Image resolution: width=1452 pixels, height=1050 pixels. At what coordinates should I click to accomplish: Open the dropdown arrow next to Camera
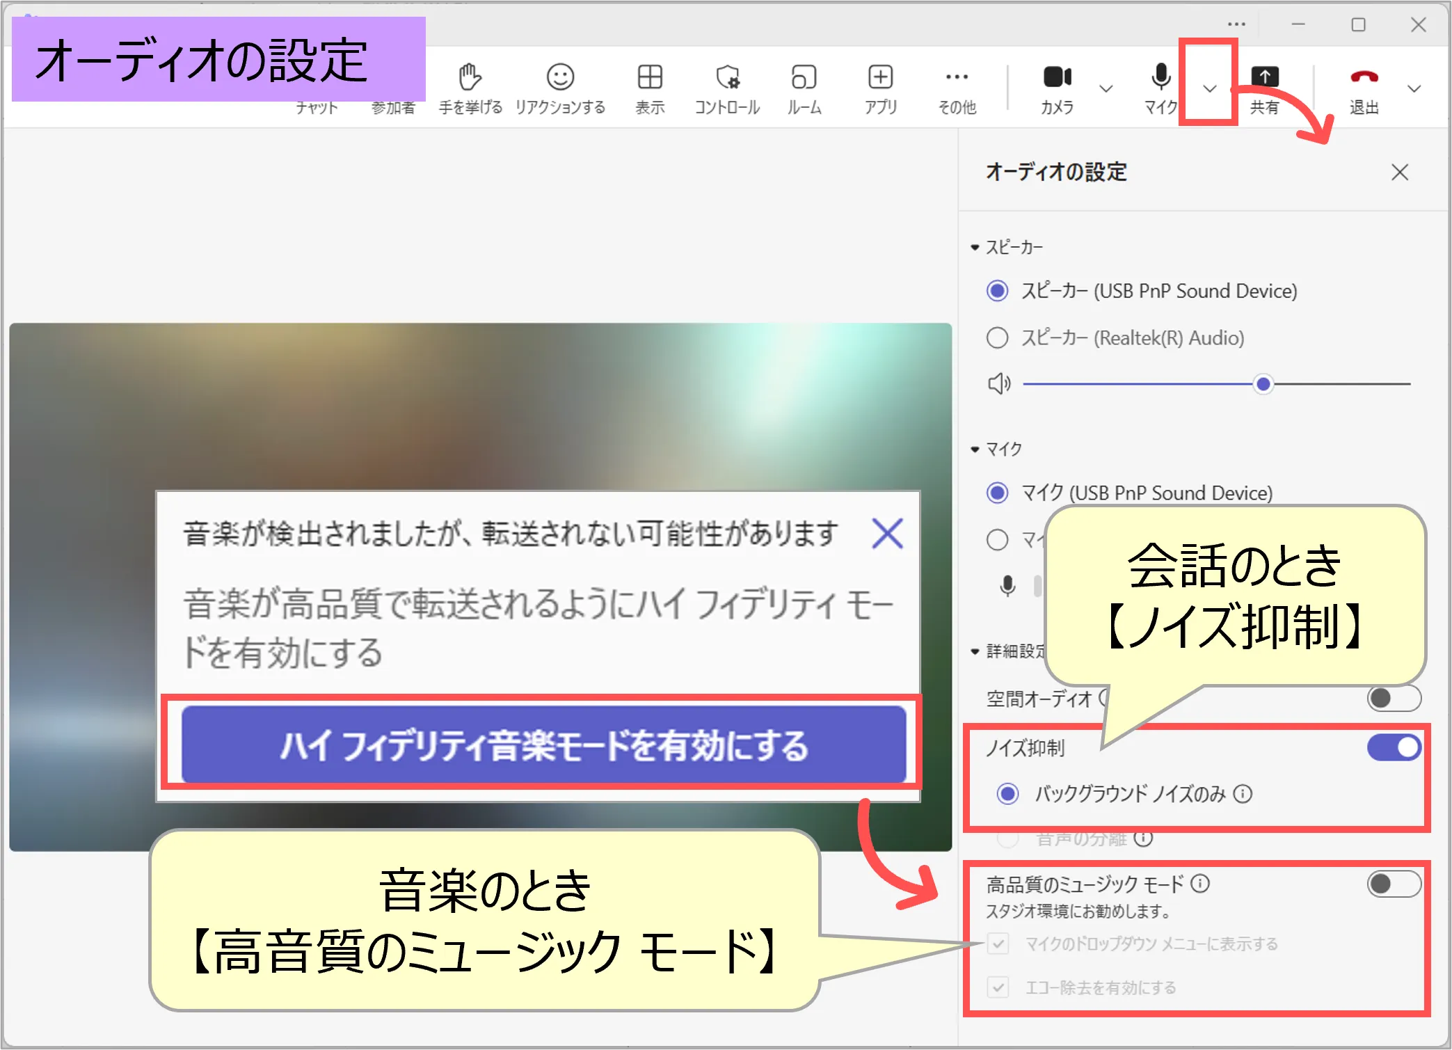(x=1106, y=88)
